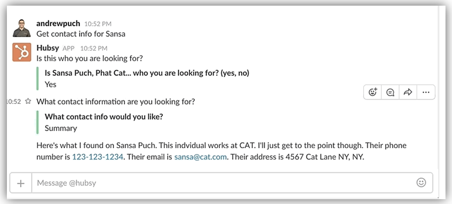
Task: Open more actions ellipsis menu
Action: point(426,92)
